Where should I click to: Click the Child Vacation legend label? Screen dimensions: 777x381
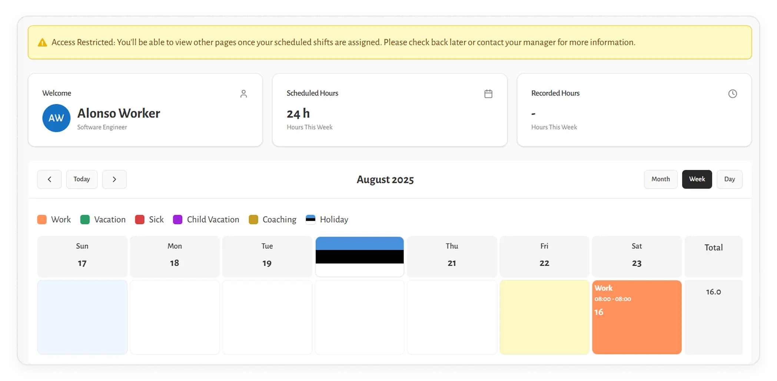(x=213, y=220)
